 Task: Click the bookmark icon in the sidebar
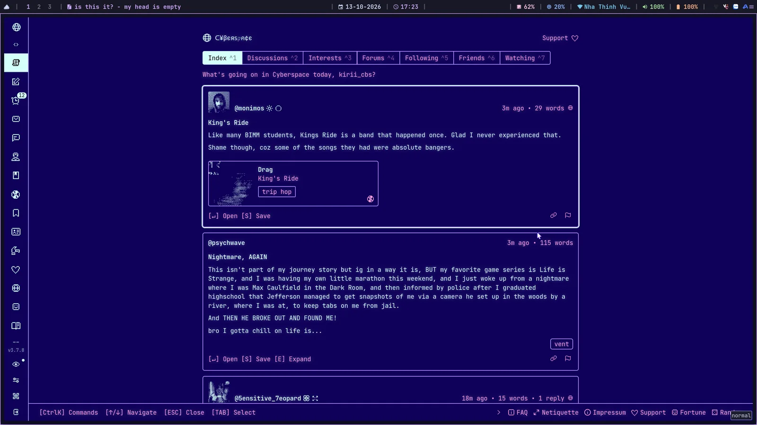(x=16, y=213)
